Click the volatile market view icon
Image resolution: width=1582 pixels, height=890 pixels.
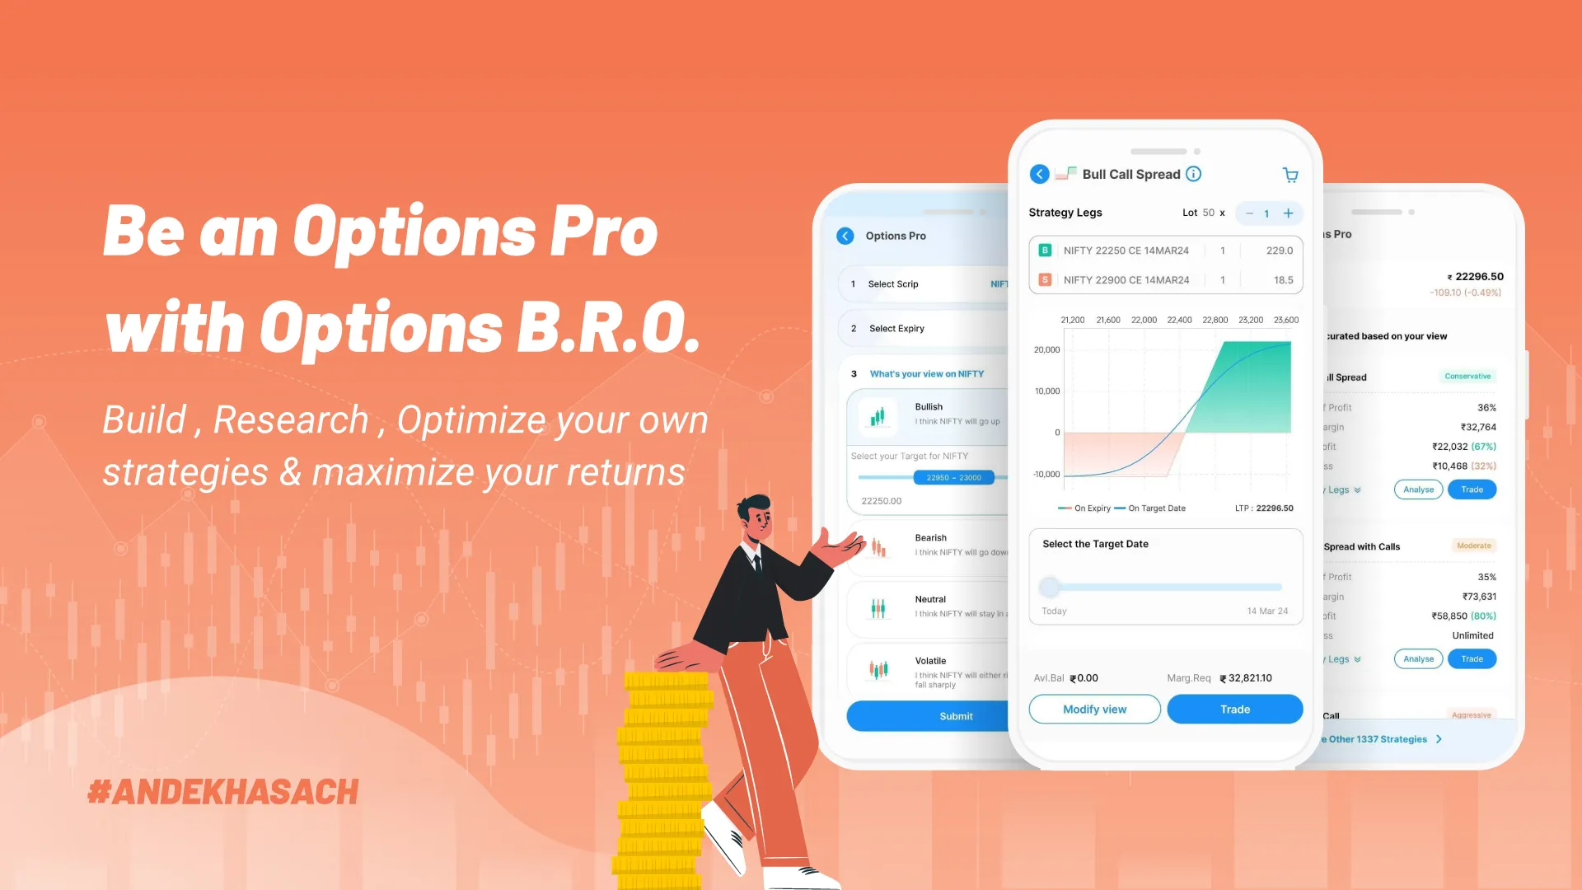tap(878, 669)
